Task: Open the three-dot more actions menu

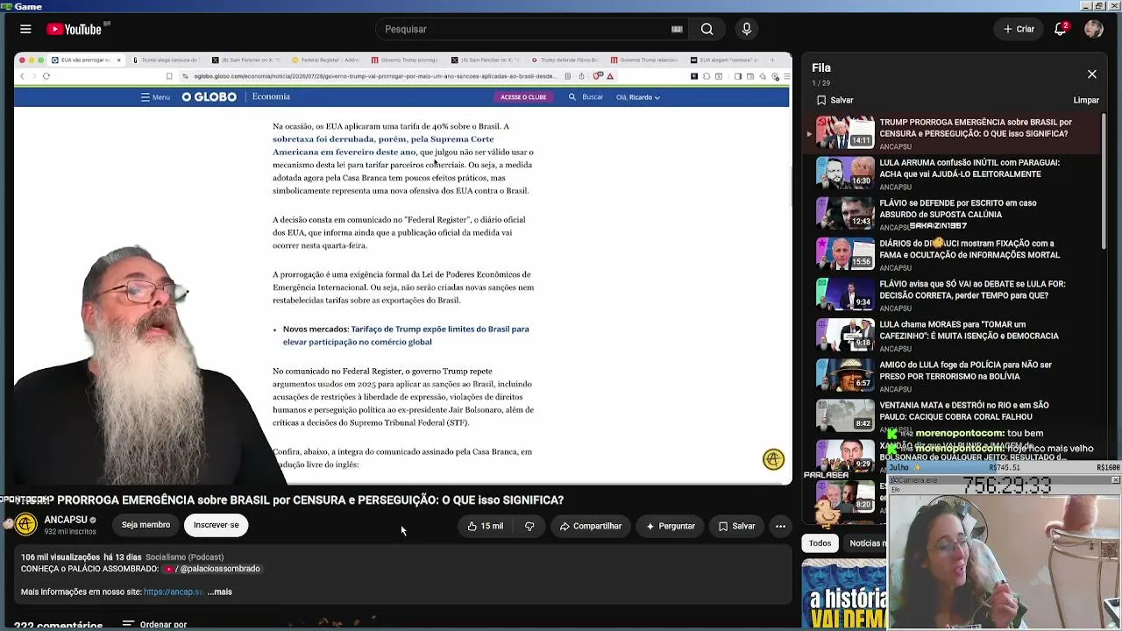Action: pos(780,526)
